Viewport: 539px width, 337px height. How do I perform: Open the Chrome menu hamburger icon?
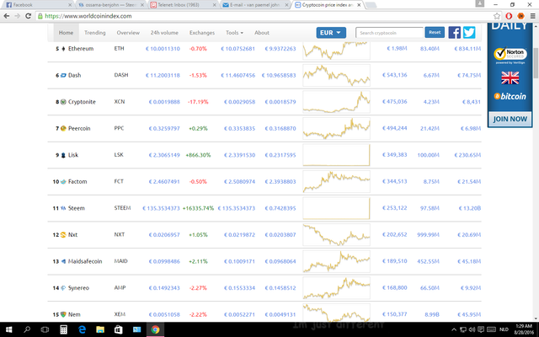pyautogui.click(x=532, y=16)
